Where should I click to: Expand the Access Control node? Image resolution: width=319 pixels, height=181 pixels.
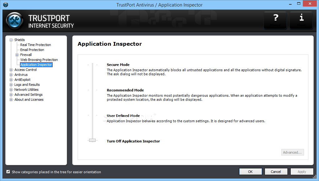click(x=11, y=70)
